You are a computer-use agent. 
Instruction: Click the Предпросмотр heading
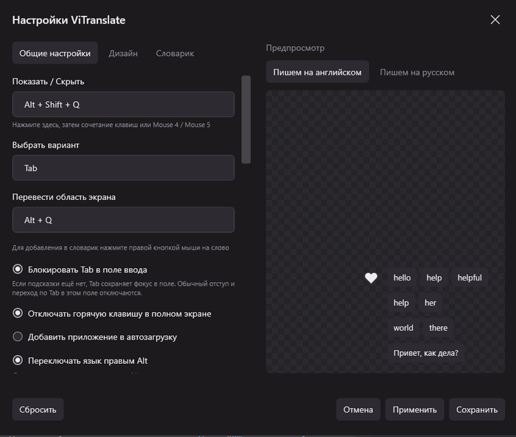point(295,48)
